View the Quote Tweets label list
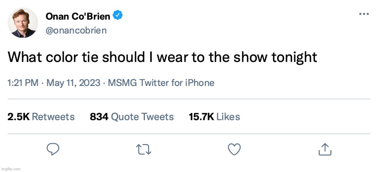This screenshot has height=172, width=378. (142, 117)
